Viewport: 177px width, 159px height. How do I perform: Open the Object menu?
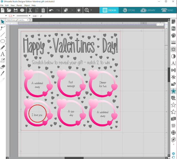click(x=27, y=5)
